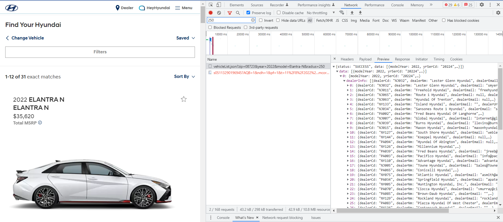Screen dimensions: 503x222
Task: Open the network search magnifier
Action: point(238,13)
